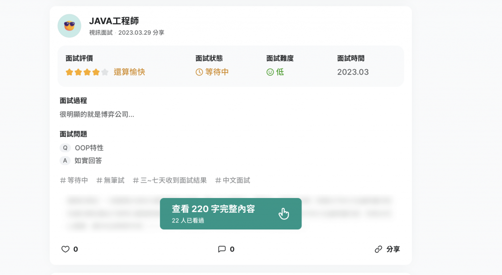
Task: Click the comment count 0
Action: 232,249
